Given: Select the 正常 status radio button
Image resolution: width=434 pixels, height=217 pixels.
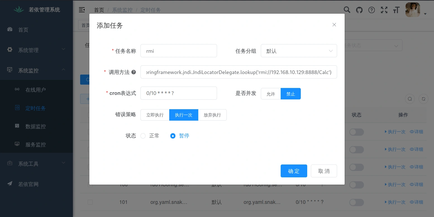Looking at the screenshot, I should point(143,136).
